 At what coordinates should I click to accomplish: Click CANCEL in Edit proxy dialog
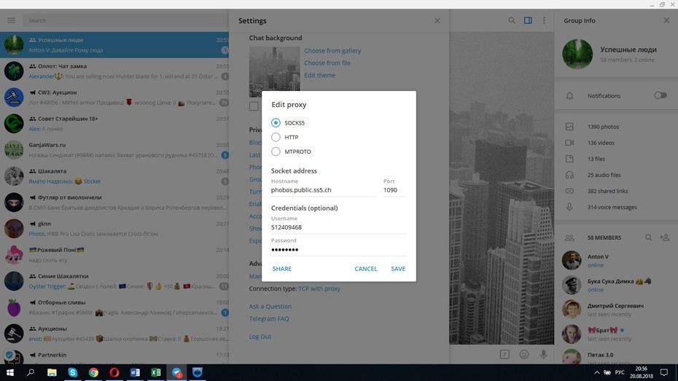coord(366,269)
